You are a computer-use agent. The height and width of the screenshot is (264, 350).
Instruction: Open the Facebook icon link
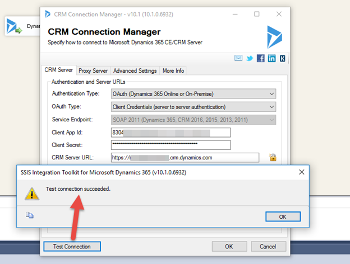pos(260,58)
